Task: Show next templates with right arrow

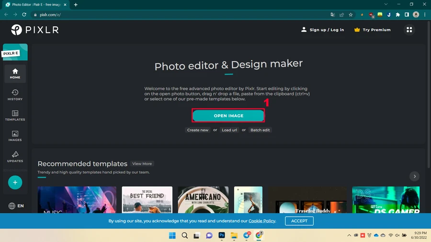Action: [415, 176]
